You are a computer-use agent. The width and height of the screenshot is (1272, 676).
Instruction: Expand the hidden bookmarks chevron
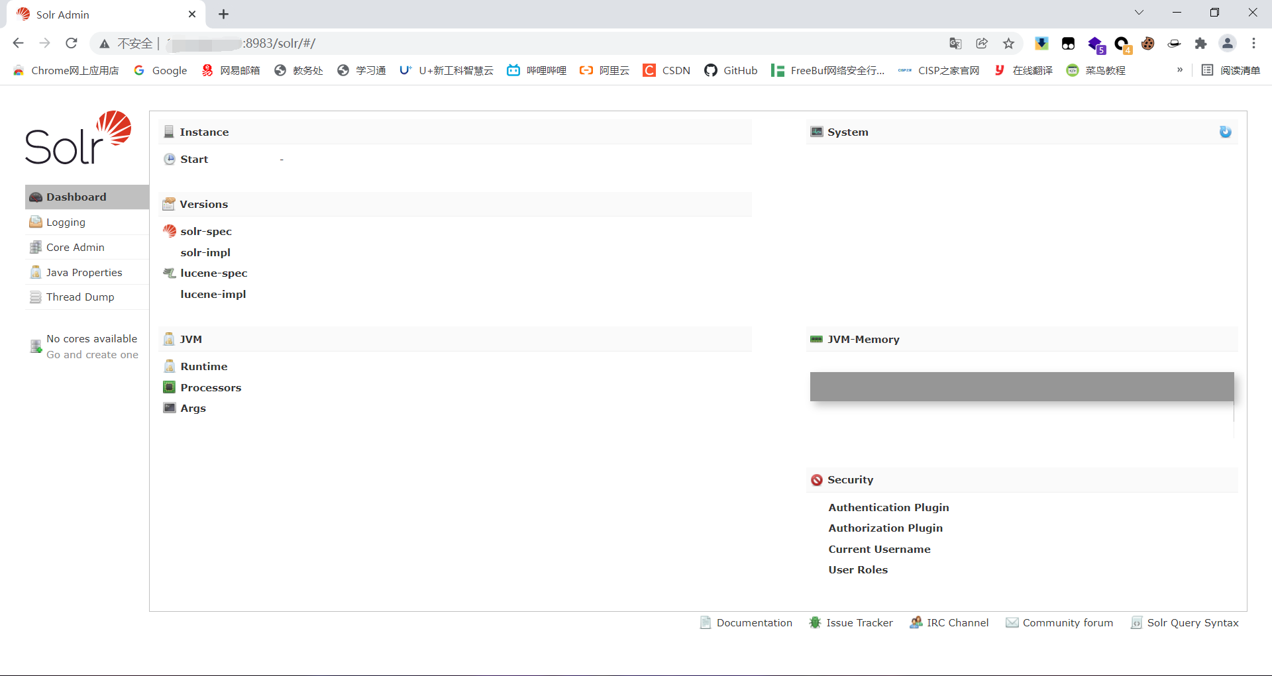(x=1180, y=70)
